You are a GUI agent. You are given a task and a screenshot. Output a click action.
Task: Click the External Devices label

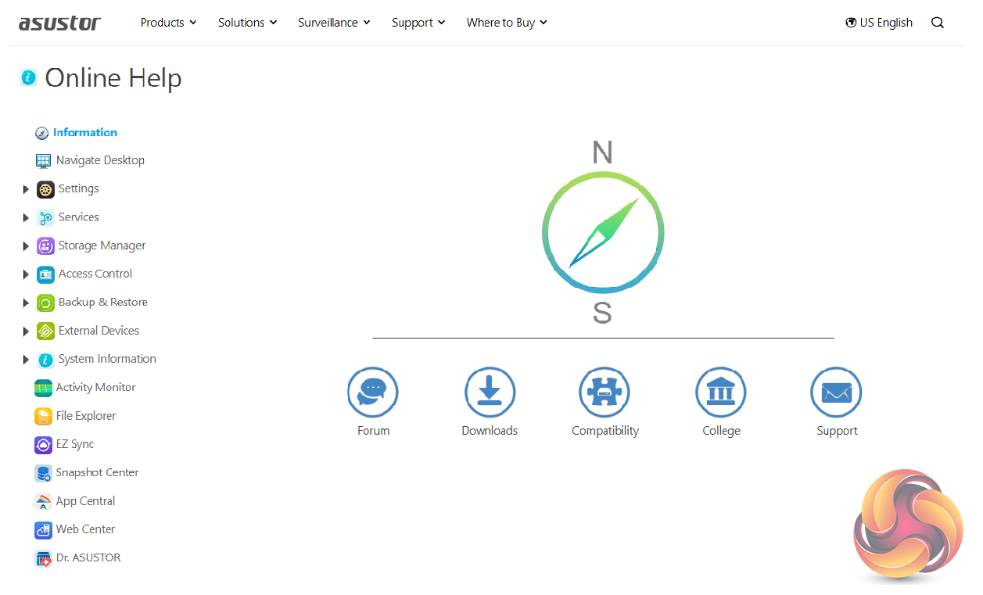pyautogui.click(x=99, y=331)
